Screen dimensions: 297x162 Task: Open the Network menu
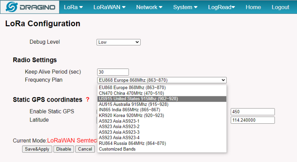pos(149,7)
